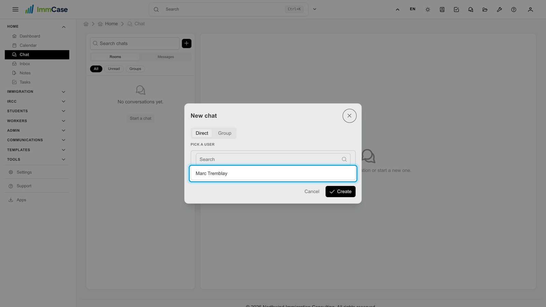Open the help question mark icon

tap(514, 10)
